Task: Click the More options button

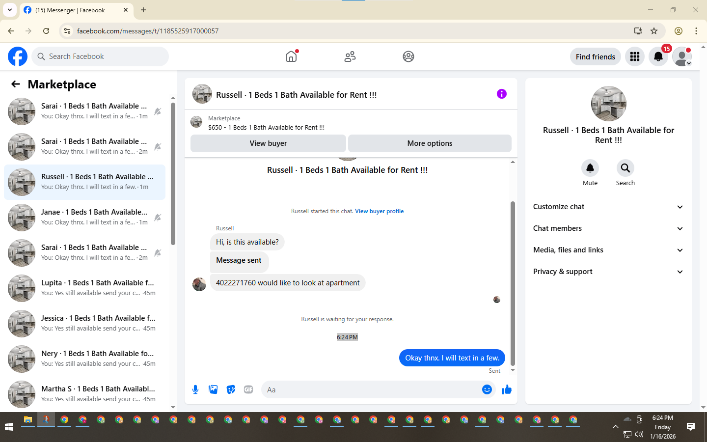Action: click(430, 143)
